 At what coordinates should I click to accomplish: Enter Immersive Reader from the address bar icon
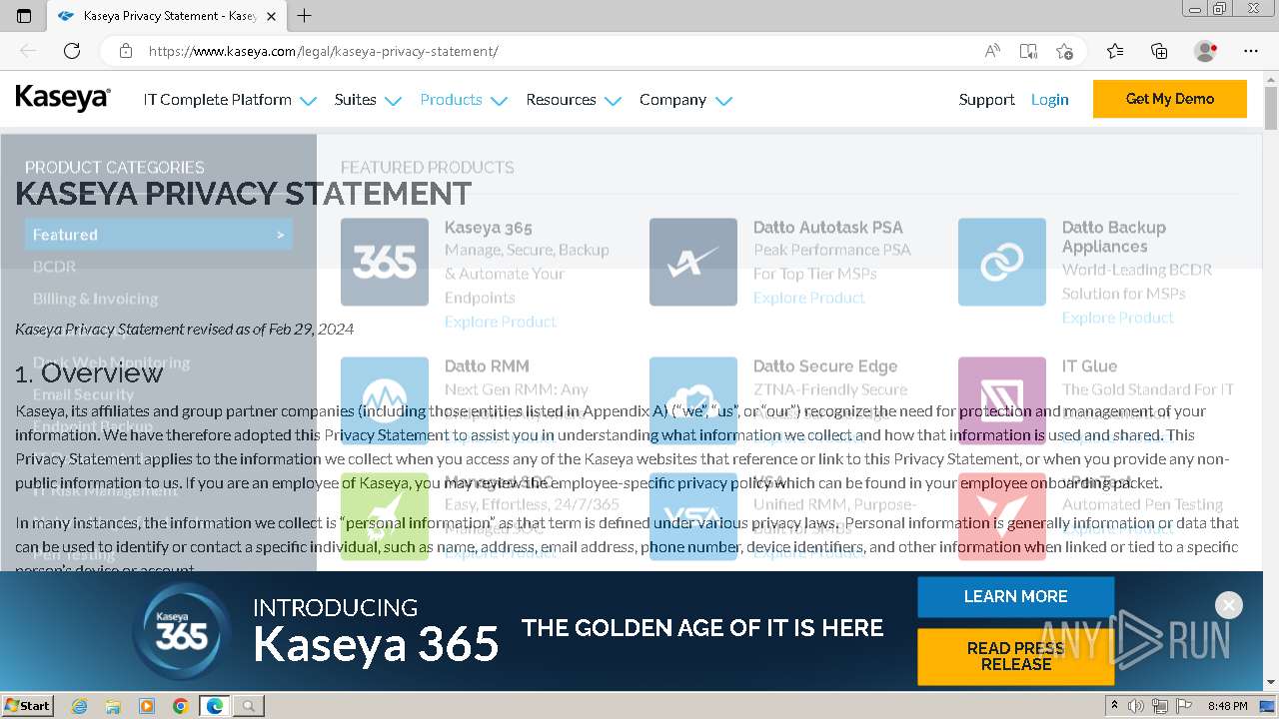(x=1028, y=51)
